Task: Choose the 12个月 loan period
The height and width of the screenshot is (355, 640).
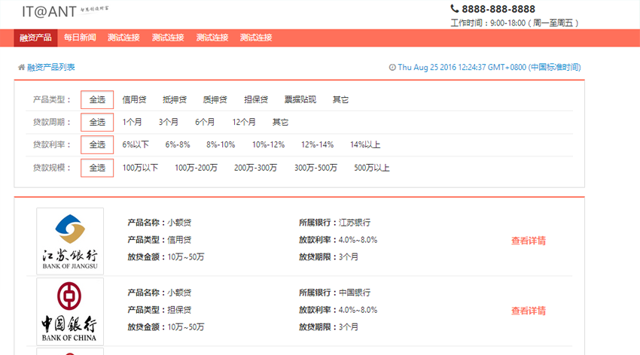Action: (244, 123)
